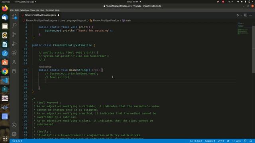Focus Visual Studio Code dock icon

tap(5, 80)
